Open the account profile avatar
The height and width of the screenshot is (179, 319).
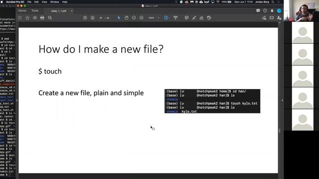(x=279, y=11)
